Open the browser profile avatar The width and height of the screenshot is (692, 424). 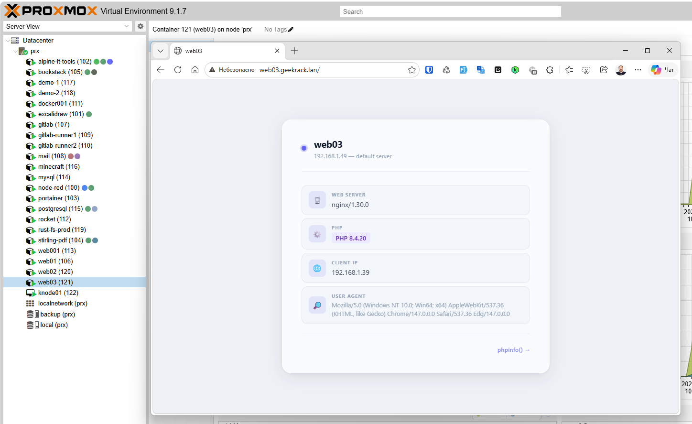pos(621,70)
